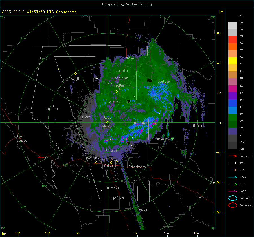Click the Drumheller city label

165,139
